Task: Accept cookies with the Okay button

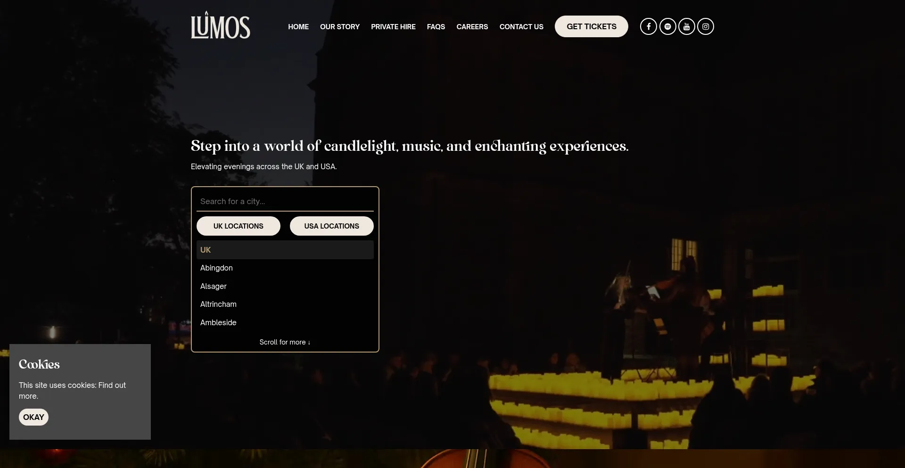Action: coord(33,417)
